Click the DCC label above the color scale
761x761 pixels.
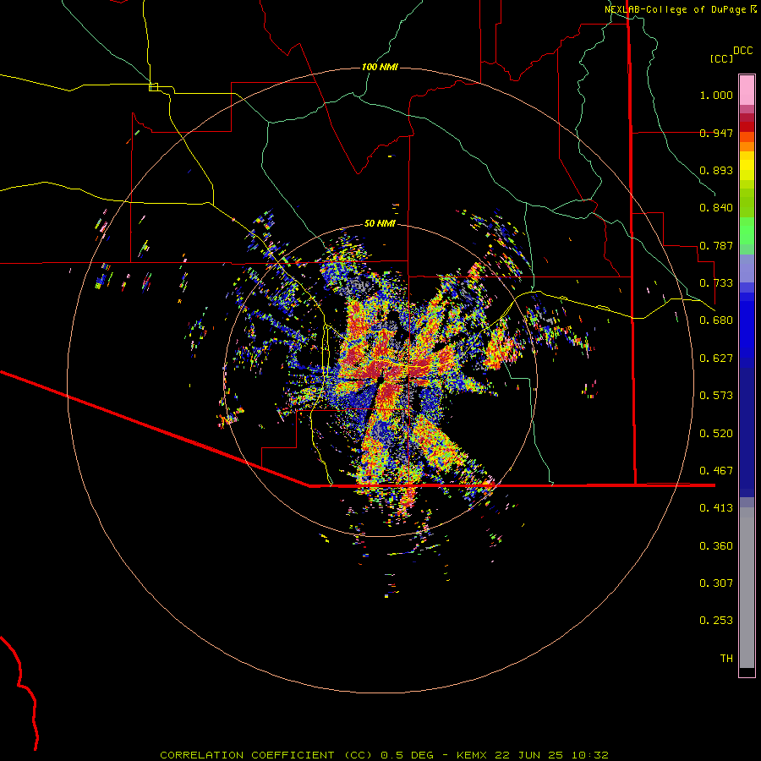(x=742, y=51)
